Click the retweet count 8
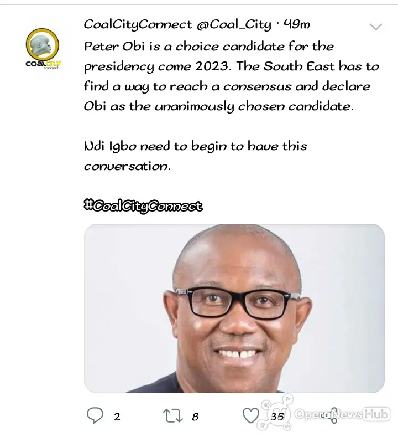This screenshot has height=437, width=398. tap(195, 417)
